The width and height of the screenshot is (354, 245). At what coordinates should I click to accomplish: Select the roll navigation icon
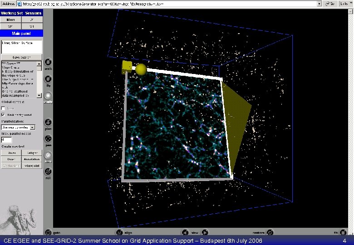[x=48, y=171]
